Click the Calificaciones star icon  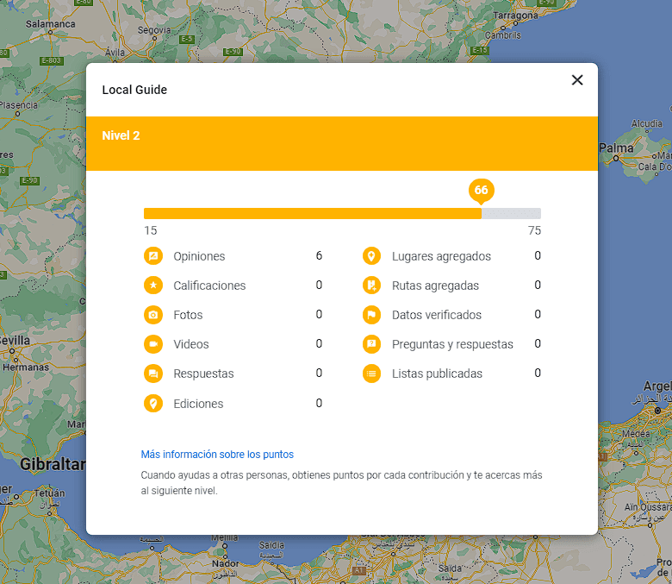coord(153,286)
